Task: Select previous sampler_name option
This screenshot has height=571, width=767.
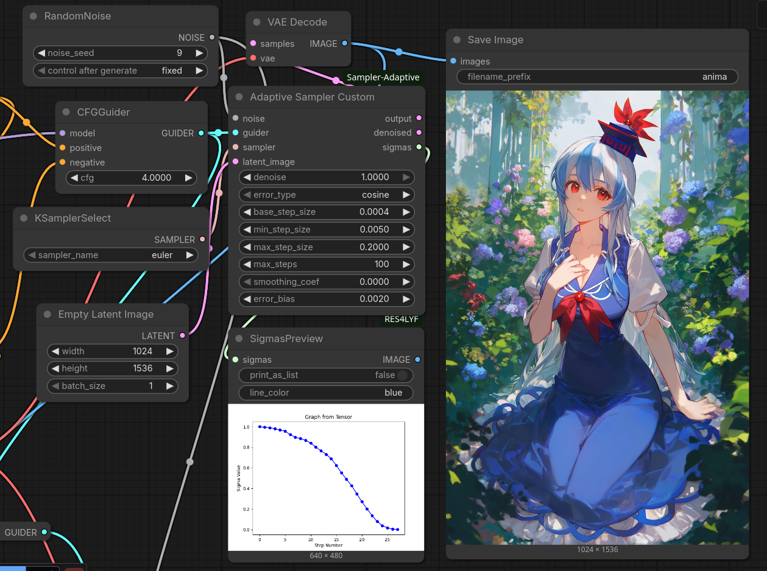Action: [30, 255]
